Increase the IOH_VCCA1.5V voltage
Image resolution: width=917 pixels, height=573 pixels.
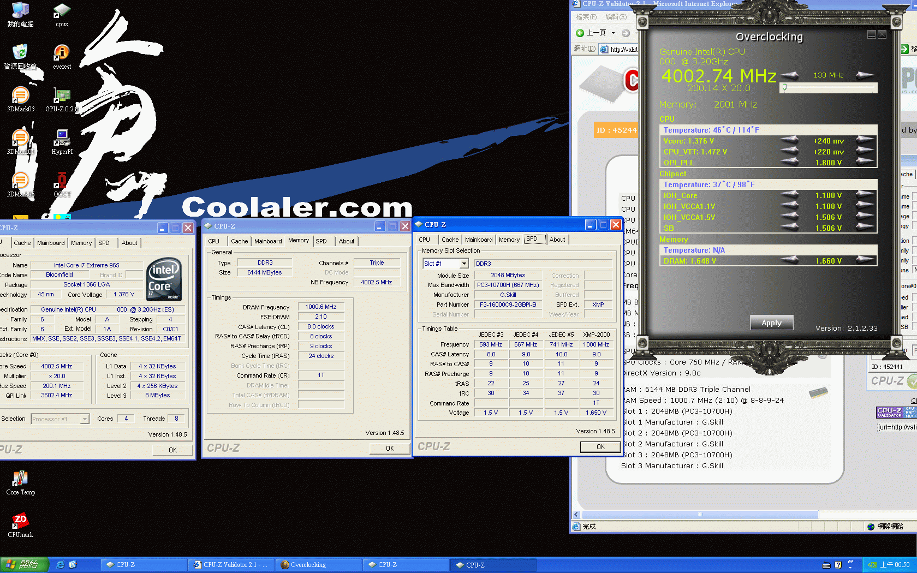pos(865,217)
